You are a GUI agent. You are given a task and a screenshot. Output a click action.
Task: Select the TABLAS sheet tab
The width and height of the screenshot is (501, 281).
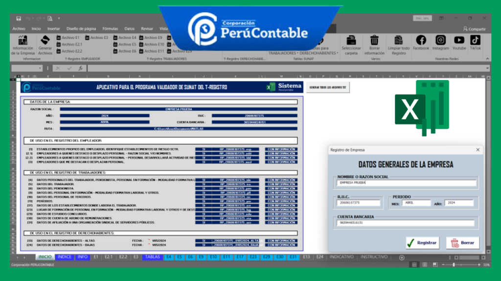tap(153, 257)
